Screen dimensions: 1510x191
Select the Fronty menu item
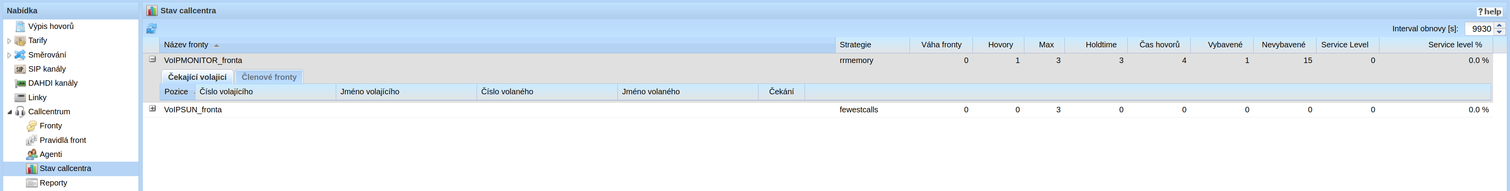pyautogui.click(x=51, y=126)
